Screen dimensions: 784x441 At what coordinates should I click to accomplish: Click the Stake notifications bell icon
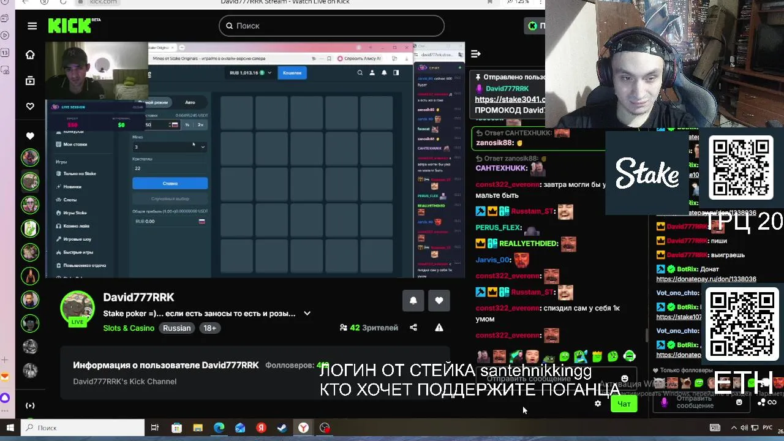[x=384, y=73]
